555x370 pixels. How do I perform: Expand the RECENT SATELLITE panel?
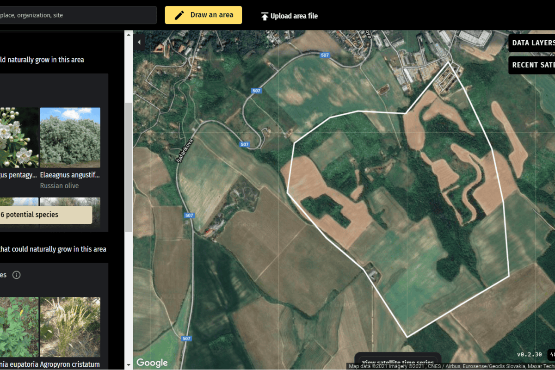click(x=534, y=65)
